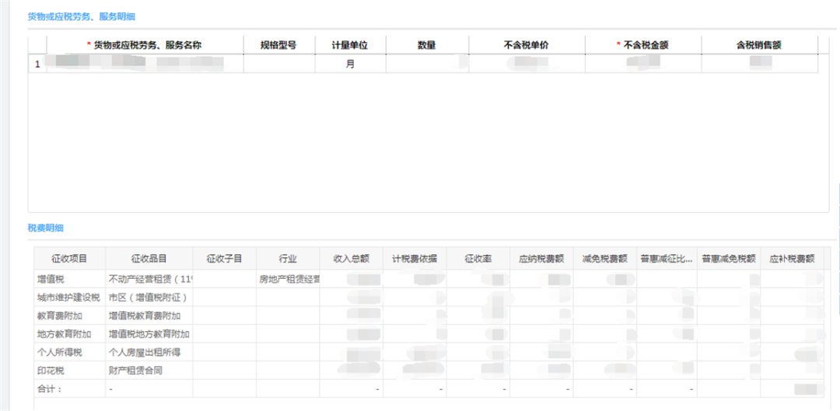Click the 计税费依据 column header
Screen dimensions: 840x411
415,259
